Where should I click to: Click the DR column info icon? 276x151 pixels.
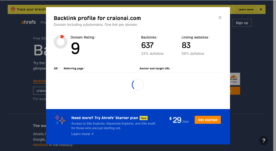click(x=59, y=68)
